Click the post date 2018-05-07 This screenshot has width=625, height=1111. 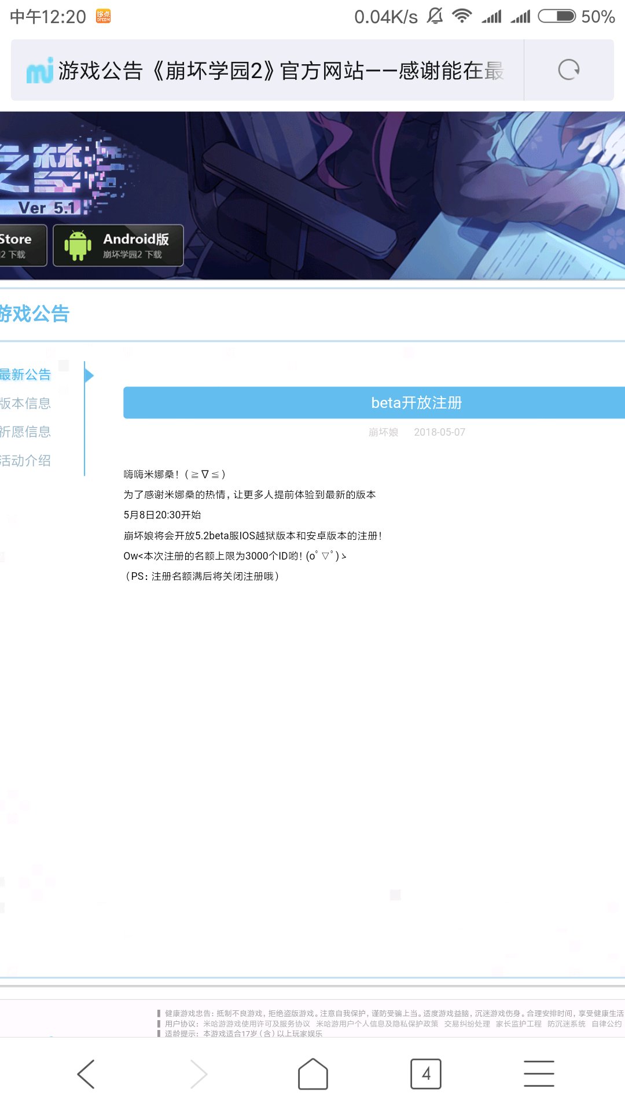[x=439, y=432]
